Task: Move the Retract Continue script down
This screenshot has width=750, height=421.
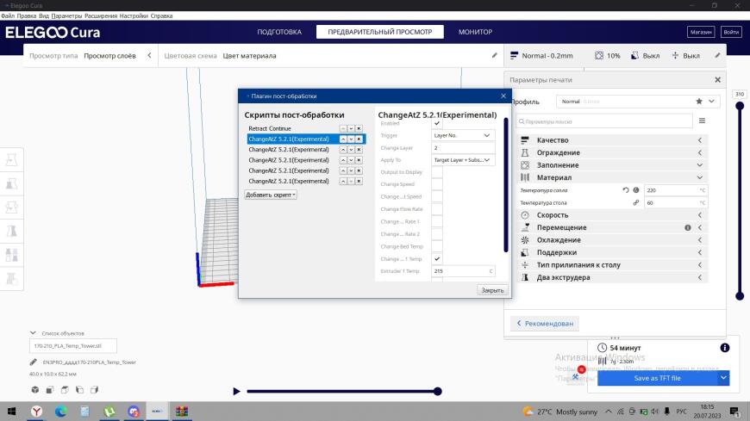Action: (351, 128)
